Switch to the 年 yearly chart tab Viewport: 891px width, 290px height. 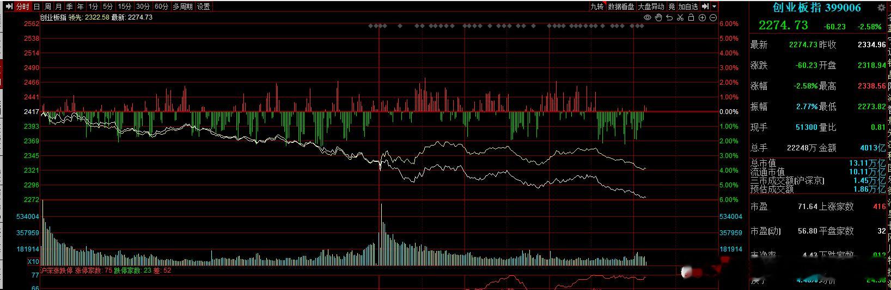[x=81, y=7]
